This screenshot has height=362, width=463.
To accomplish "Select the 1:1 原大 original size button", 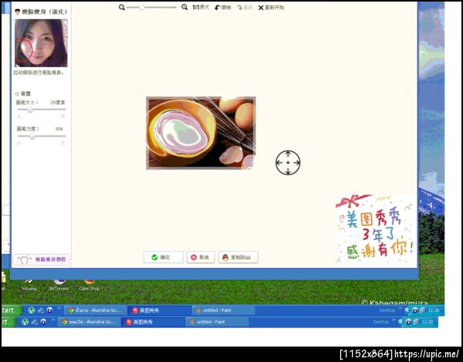I will (x=201, y=7).
